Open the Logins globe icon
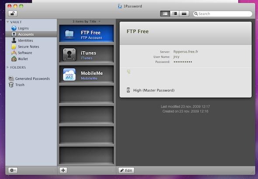 pos(14,28)
